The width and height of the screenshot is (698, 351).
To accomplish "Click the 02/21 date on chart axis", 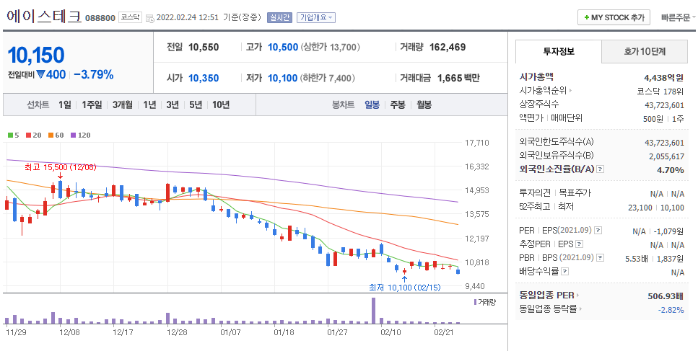I will pyautogui.click(x=443, y=332).
